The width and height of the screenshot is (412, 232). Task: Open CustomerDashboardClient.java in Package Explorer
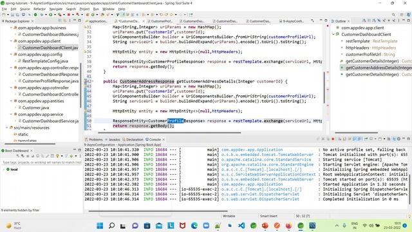pyautogui.click(x=50, y=48)
